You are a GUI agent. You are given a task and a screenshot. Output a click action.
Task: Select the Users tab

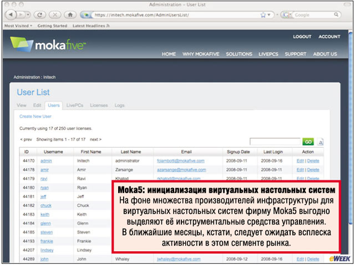pyautogui.click(x=54, y=106)
